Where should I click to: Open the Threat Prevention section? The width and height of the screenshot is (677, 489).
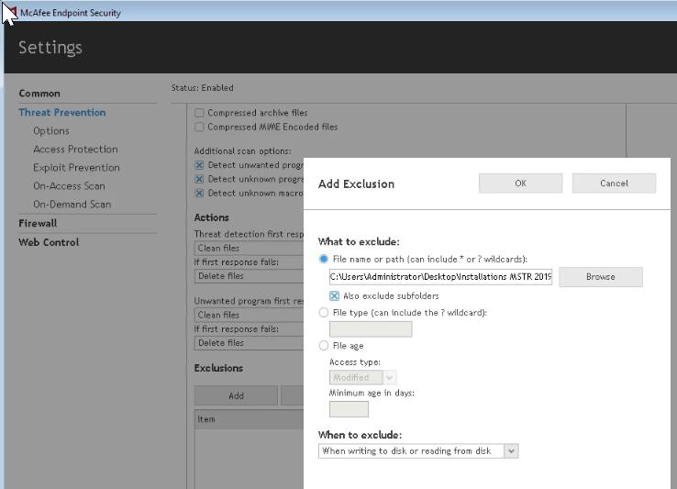pos(62,112)
